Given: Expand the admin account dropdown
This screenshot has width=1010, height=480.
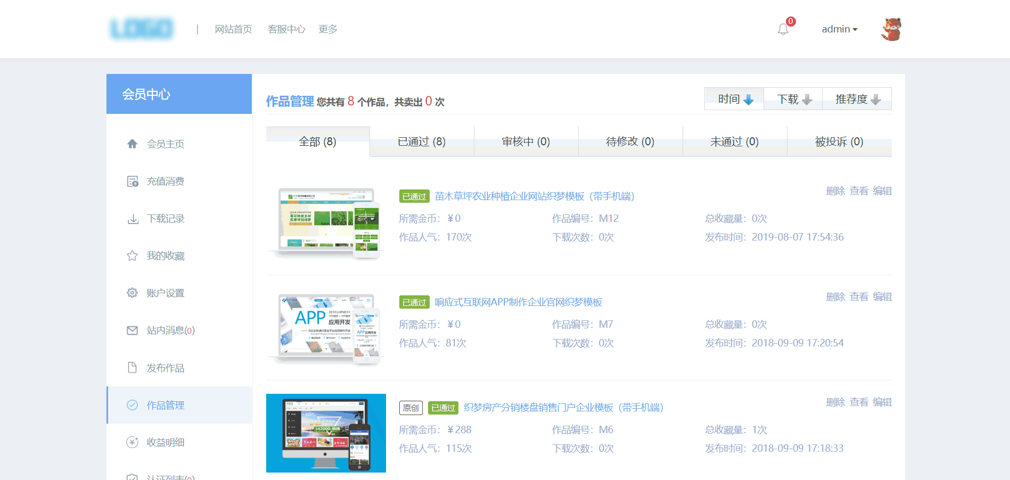Looking at the screenshot, I should [x=839, y=29].
